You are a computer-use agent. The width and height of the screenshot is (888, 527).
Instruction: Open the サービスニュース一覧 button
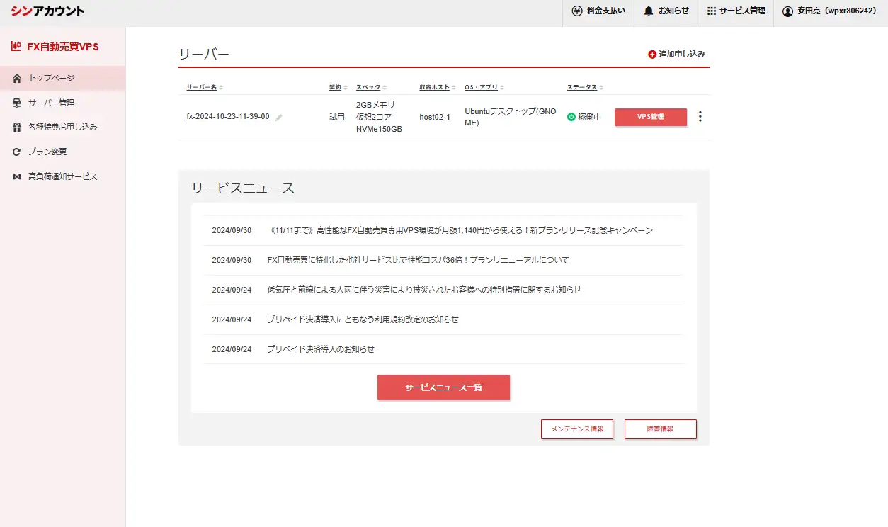[443, 387]
